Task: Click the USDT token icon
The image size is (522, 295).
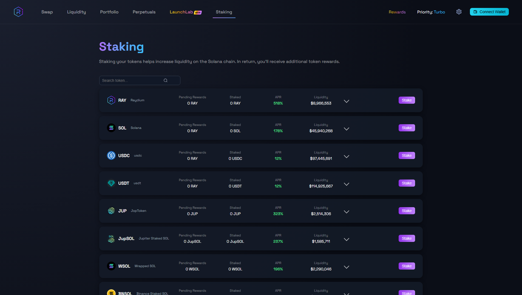Action: tap(111, 183)
